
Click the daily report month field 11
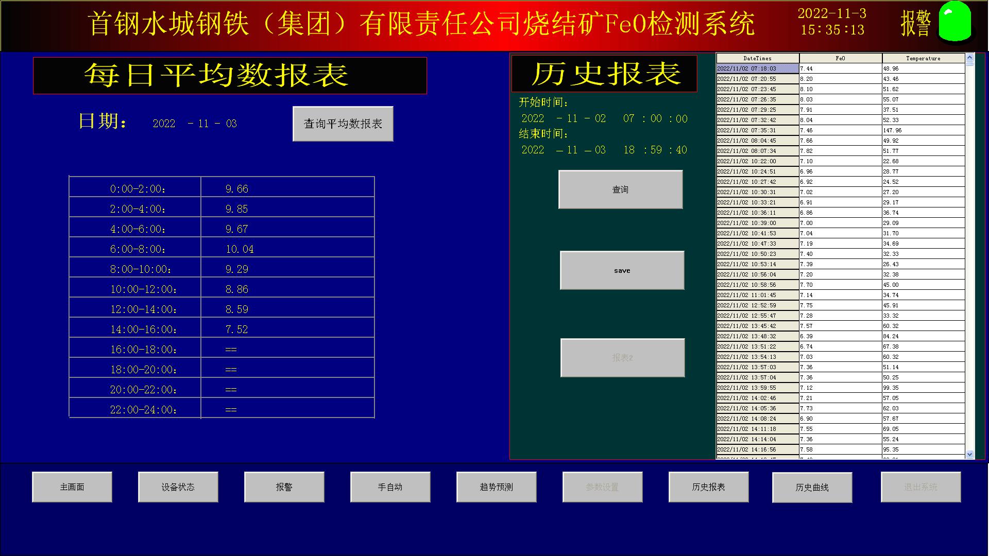(x=203, y=124)
